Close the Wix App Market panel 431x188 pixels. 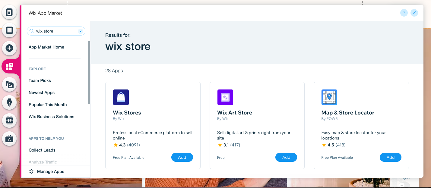tap(414, 13)
